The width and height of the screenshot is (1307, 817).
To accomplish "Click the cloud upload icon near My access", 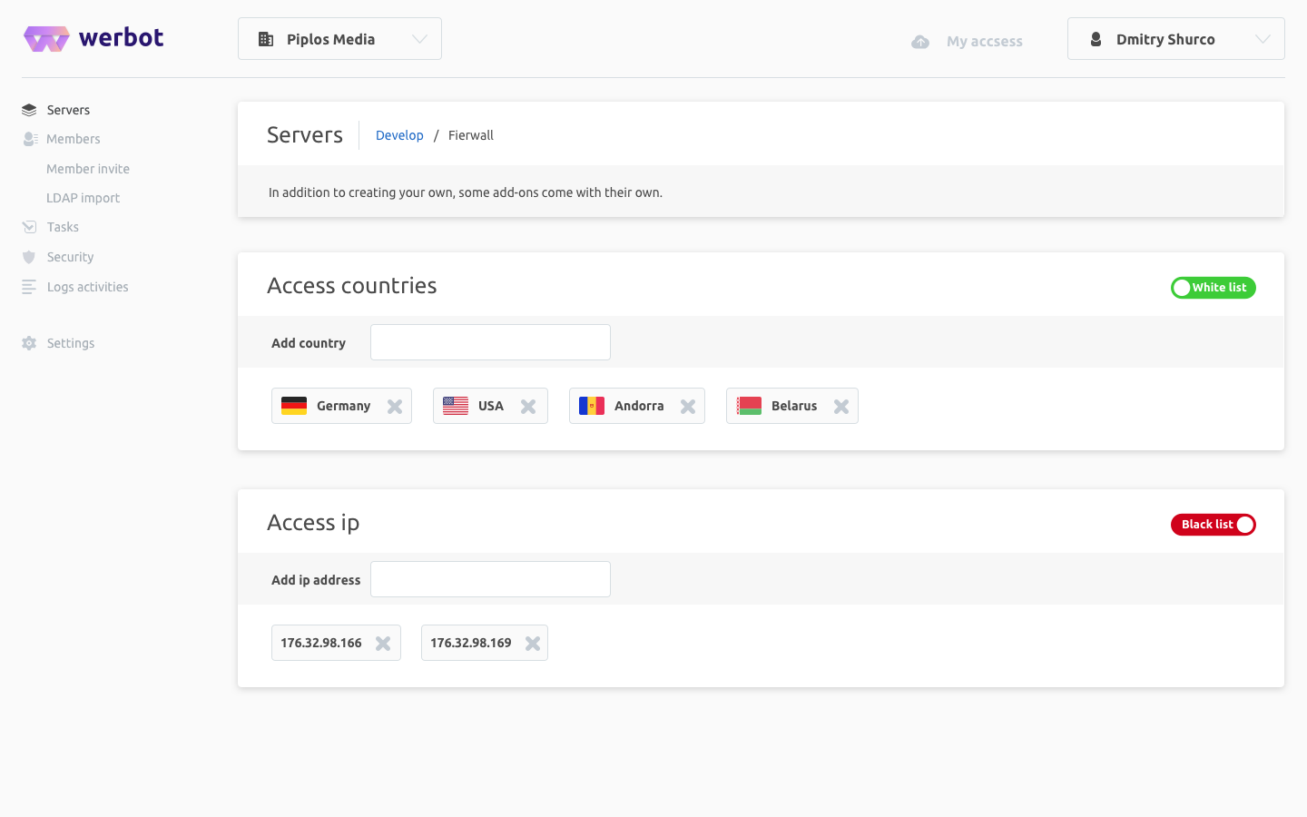I will (920, 42).
